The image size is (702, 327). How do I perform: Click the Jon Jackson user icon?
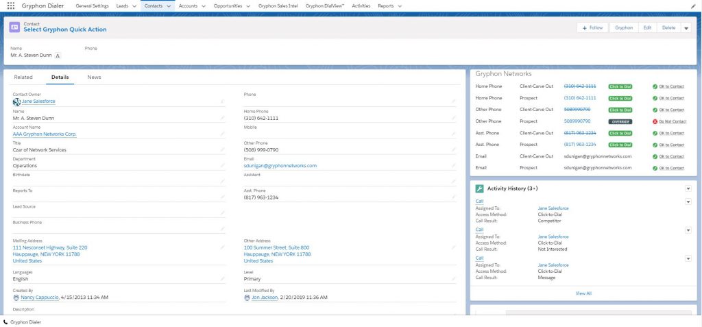pos(247,298)
